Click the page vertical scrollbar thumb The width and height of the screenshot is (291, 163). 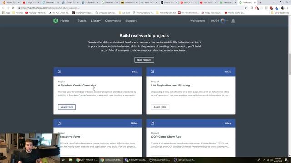tap(290, 64)
